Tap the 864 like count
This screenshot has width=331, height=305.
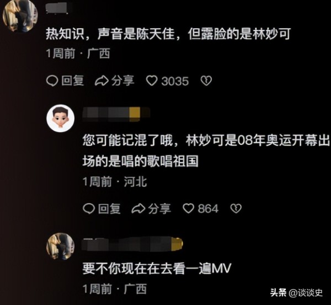coord(208,208)
